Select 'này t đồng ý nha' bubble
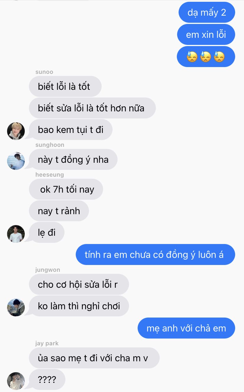Screen dimensions: 244x392 point(73,160)
